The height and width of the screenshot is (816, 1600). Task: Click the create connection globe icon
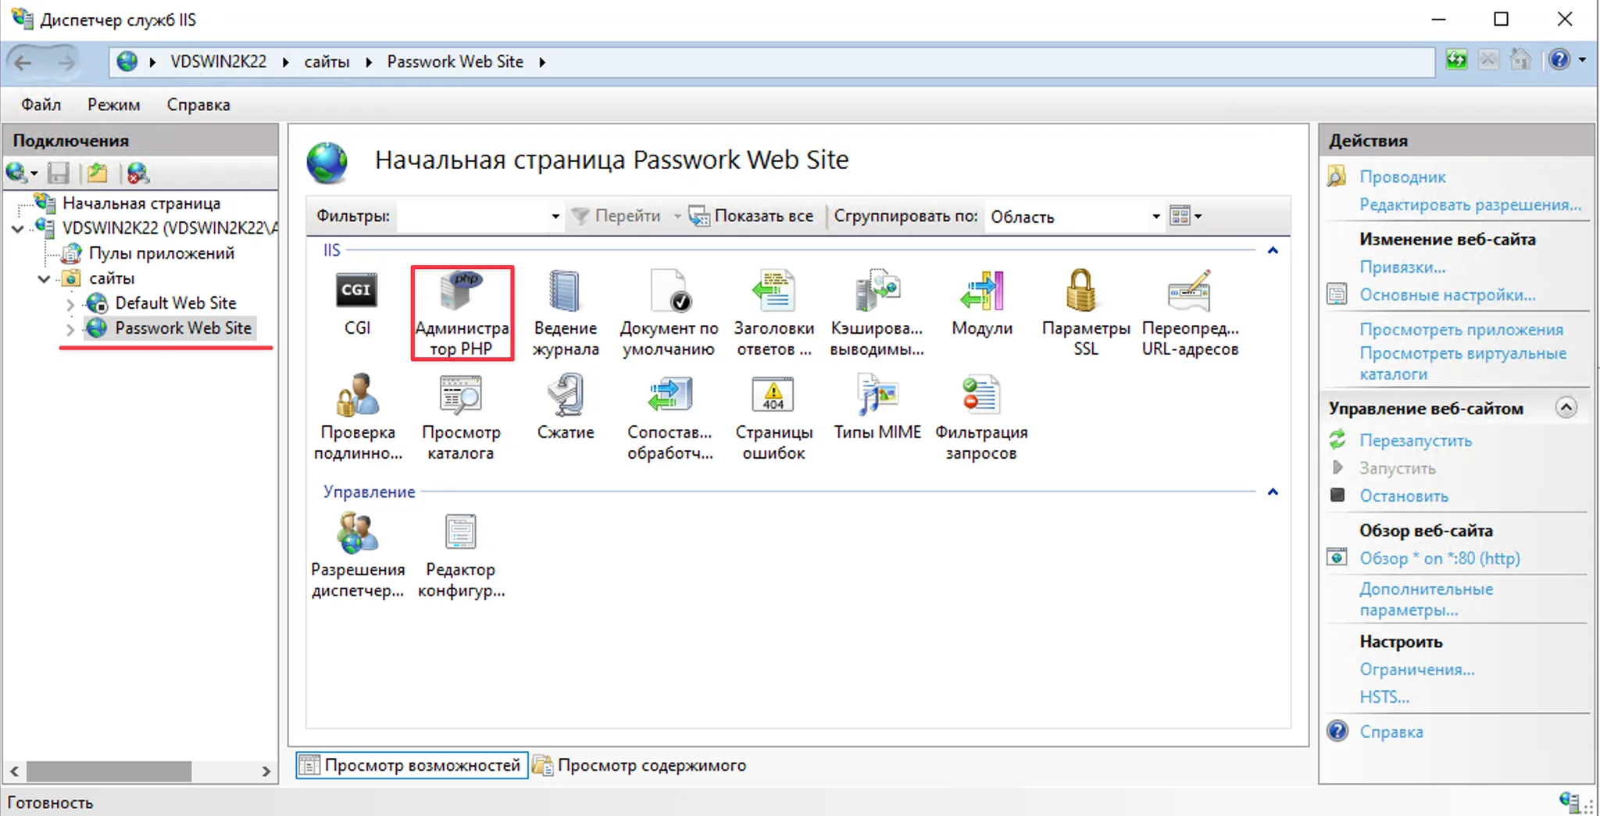(17, 173)
